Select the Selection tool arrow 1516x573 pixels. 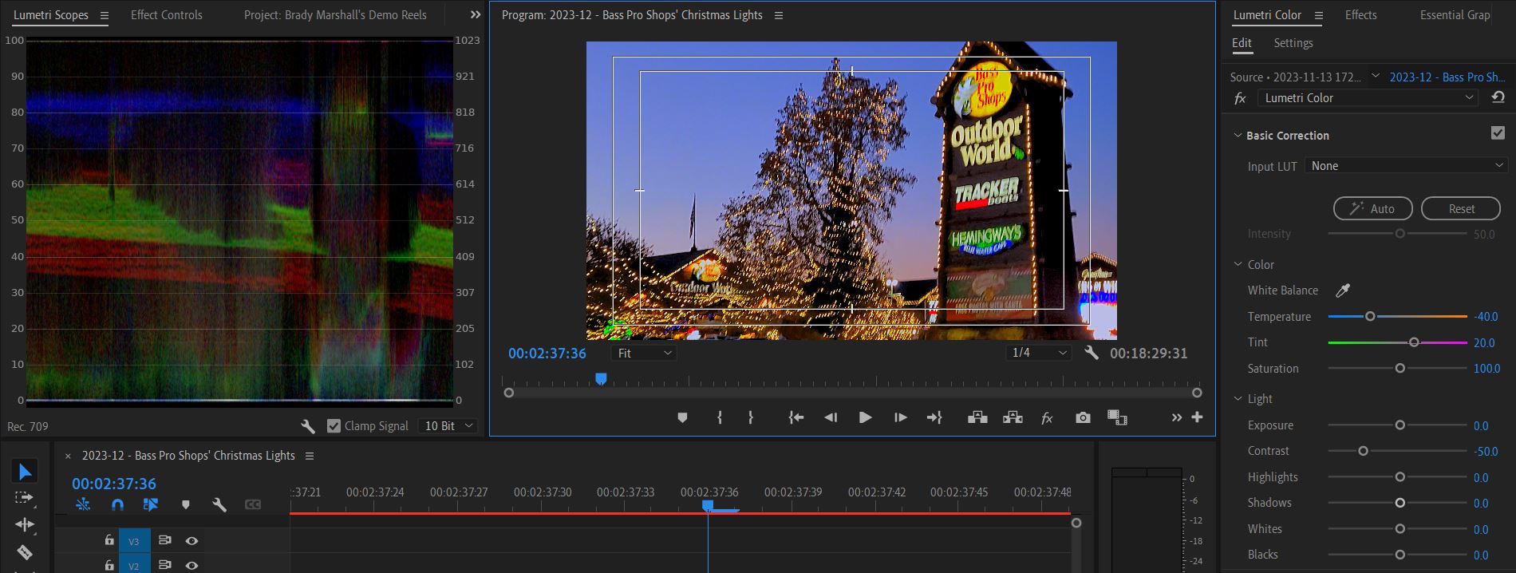[x=25, y=472]
